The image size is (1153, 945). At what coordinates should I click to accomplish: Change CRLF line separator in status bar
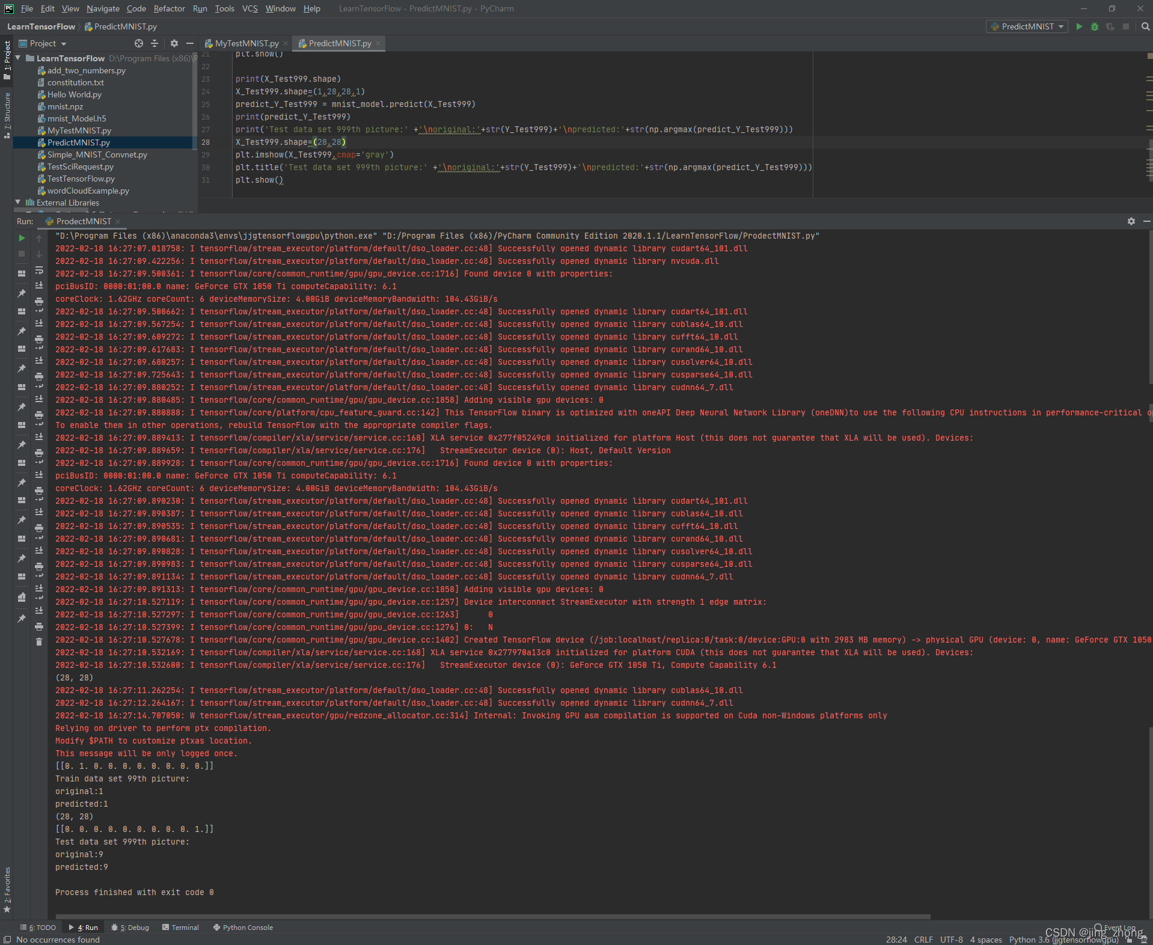tap(923, 940)
